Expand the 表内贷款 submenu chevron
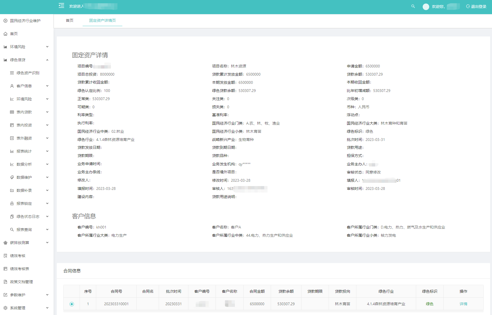This screenshot has width=492, height=315. [47, 112]
